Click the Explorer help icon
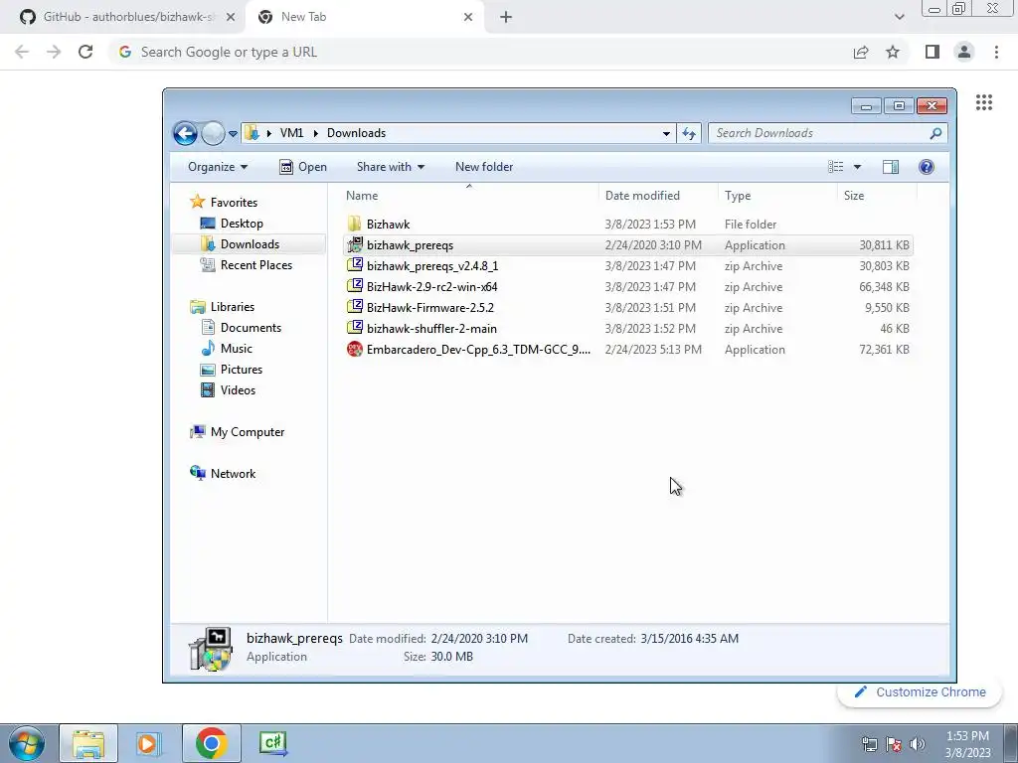 [927, 167]
